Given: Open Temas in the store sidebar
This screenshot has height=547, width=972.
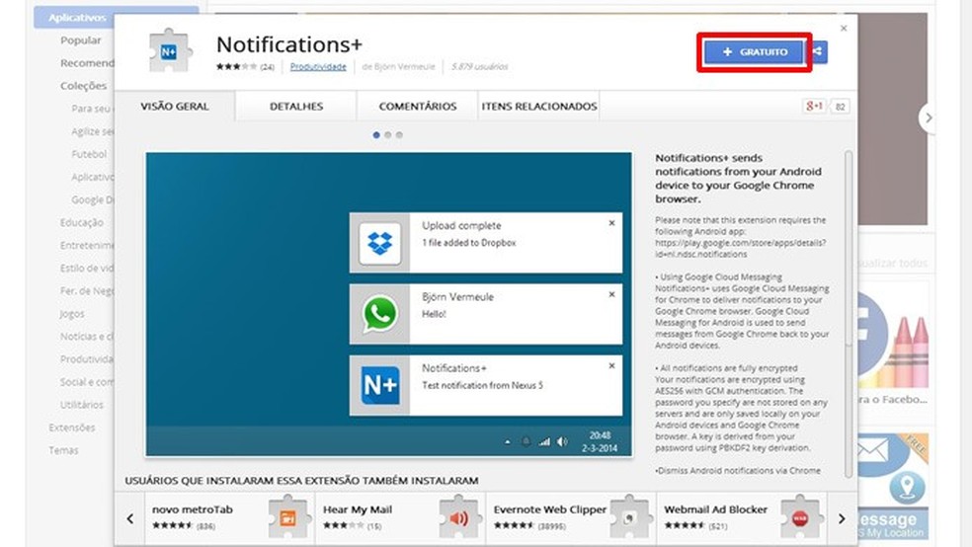Looking at the screenshot, I should pos(64,450).
